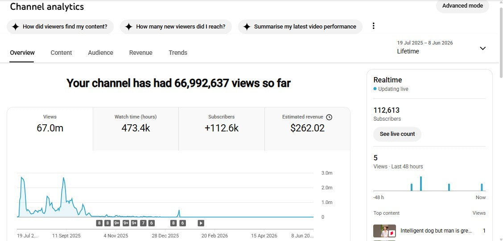
Task: Click the See live count button
Action: coord(397,134)
